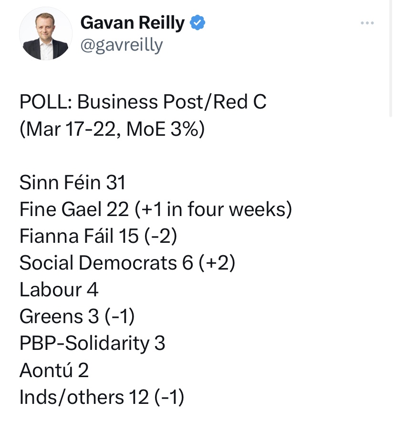Viewport: 395px width, 423px height.
Task: Click the blue verified checkmark badge
Action: (x=198, y=22)
